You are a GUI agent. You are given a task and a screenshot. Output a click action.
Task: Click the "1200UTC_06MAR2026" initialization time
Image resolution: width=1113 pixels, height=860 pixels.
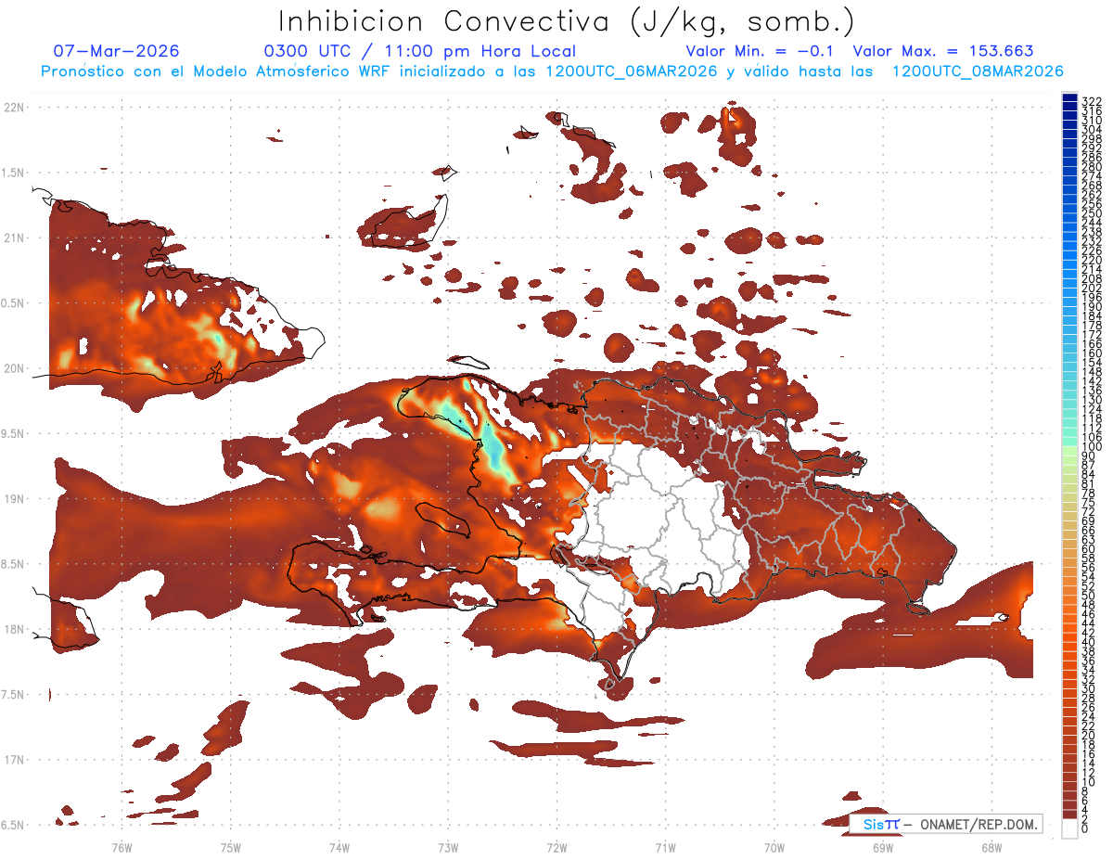pos(629,71)
